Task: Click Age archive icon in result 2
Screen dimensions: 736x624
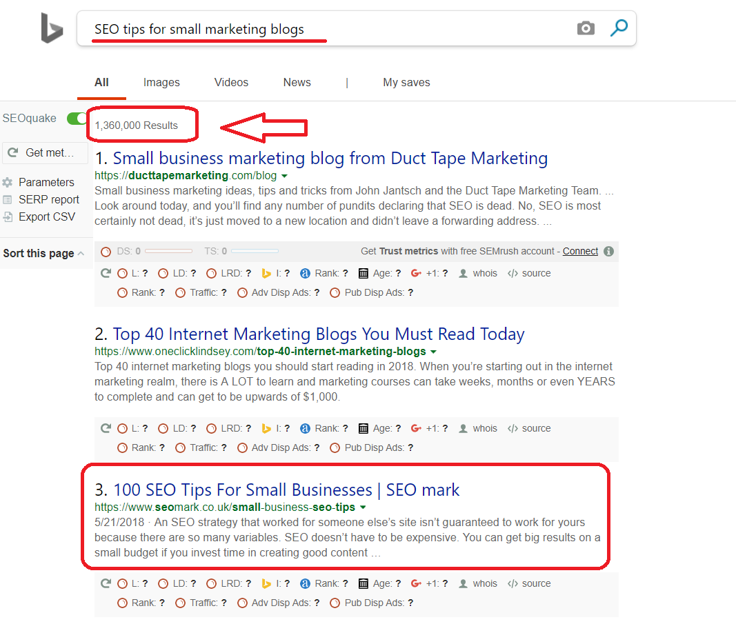Action: [x=364, y=428]
